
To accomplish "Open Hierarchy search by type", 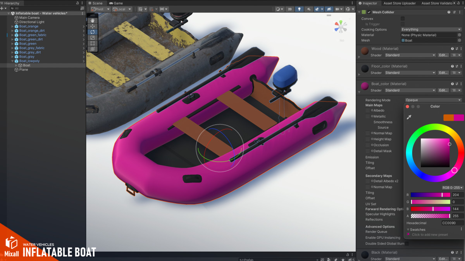I will pyautogui.click(x=82, y=8).
